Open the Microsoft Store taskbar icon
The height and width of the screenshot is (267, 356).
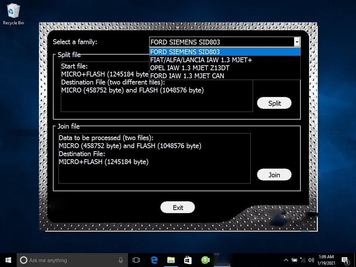pos(188,260)
